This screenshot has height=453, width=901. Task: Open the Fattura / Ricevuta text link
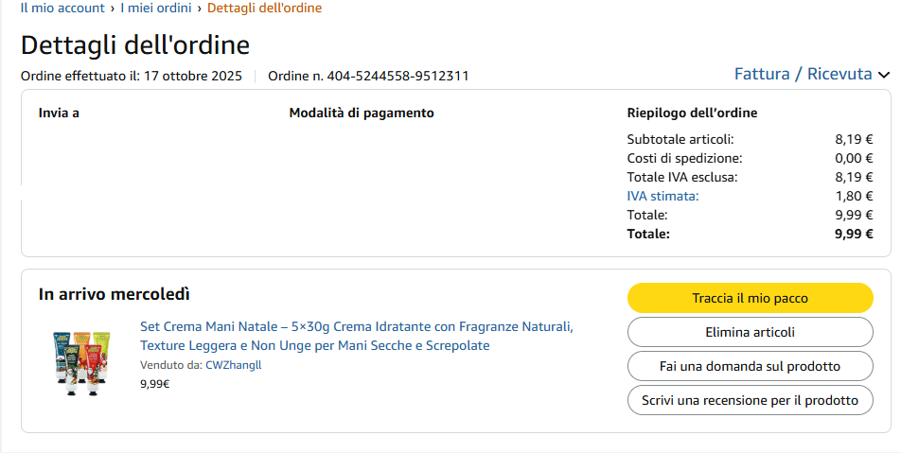click(x=803, y=74)
